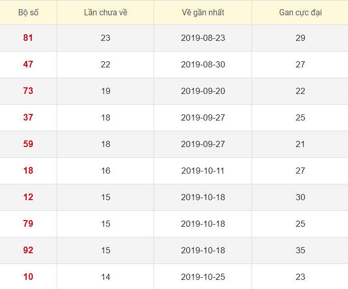Click the max gap value 35
Screen dimensions: 348x289
(300, 250)
